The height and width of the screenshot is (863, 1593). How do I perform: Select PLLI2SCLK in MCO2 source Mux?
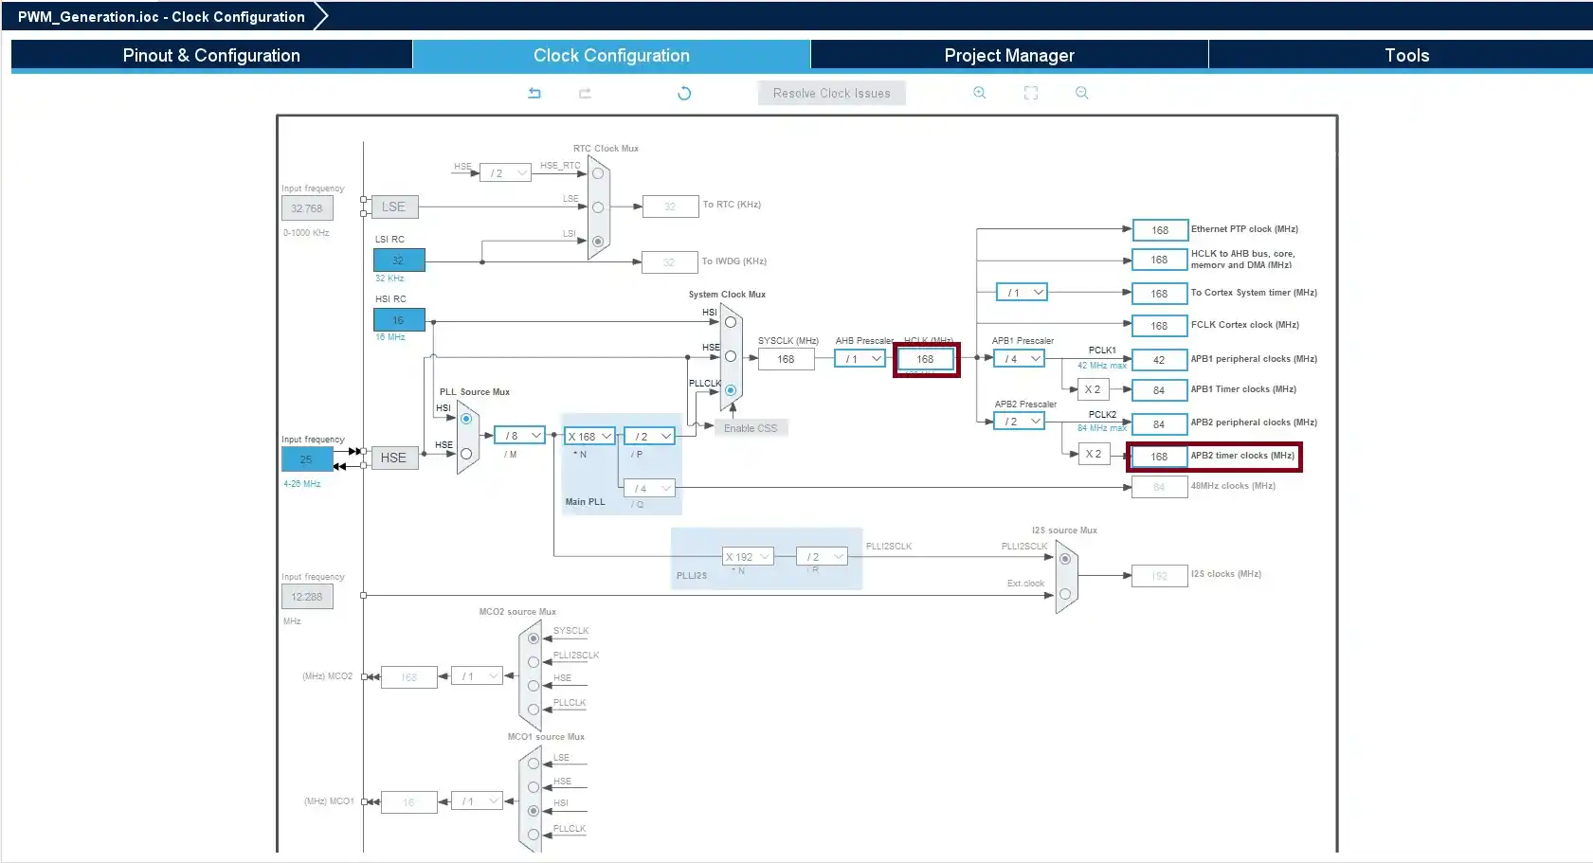pos(534,662)
